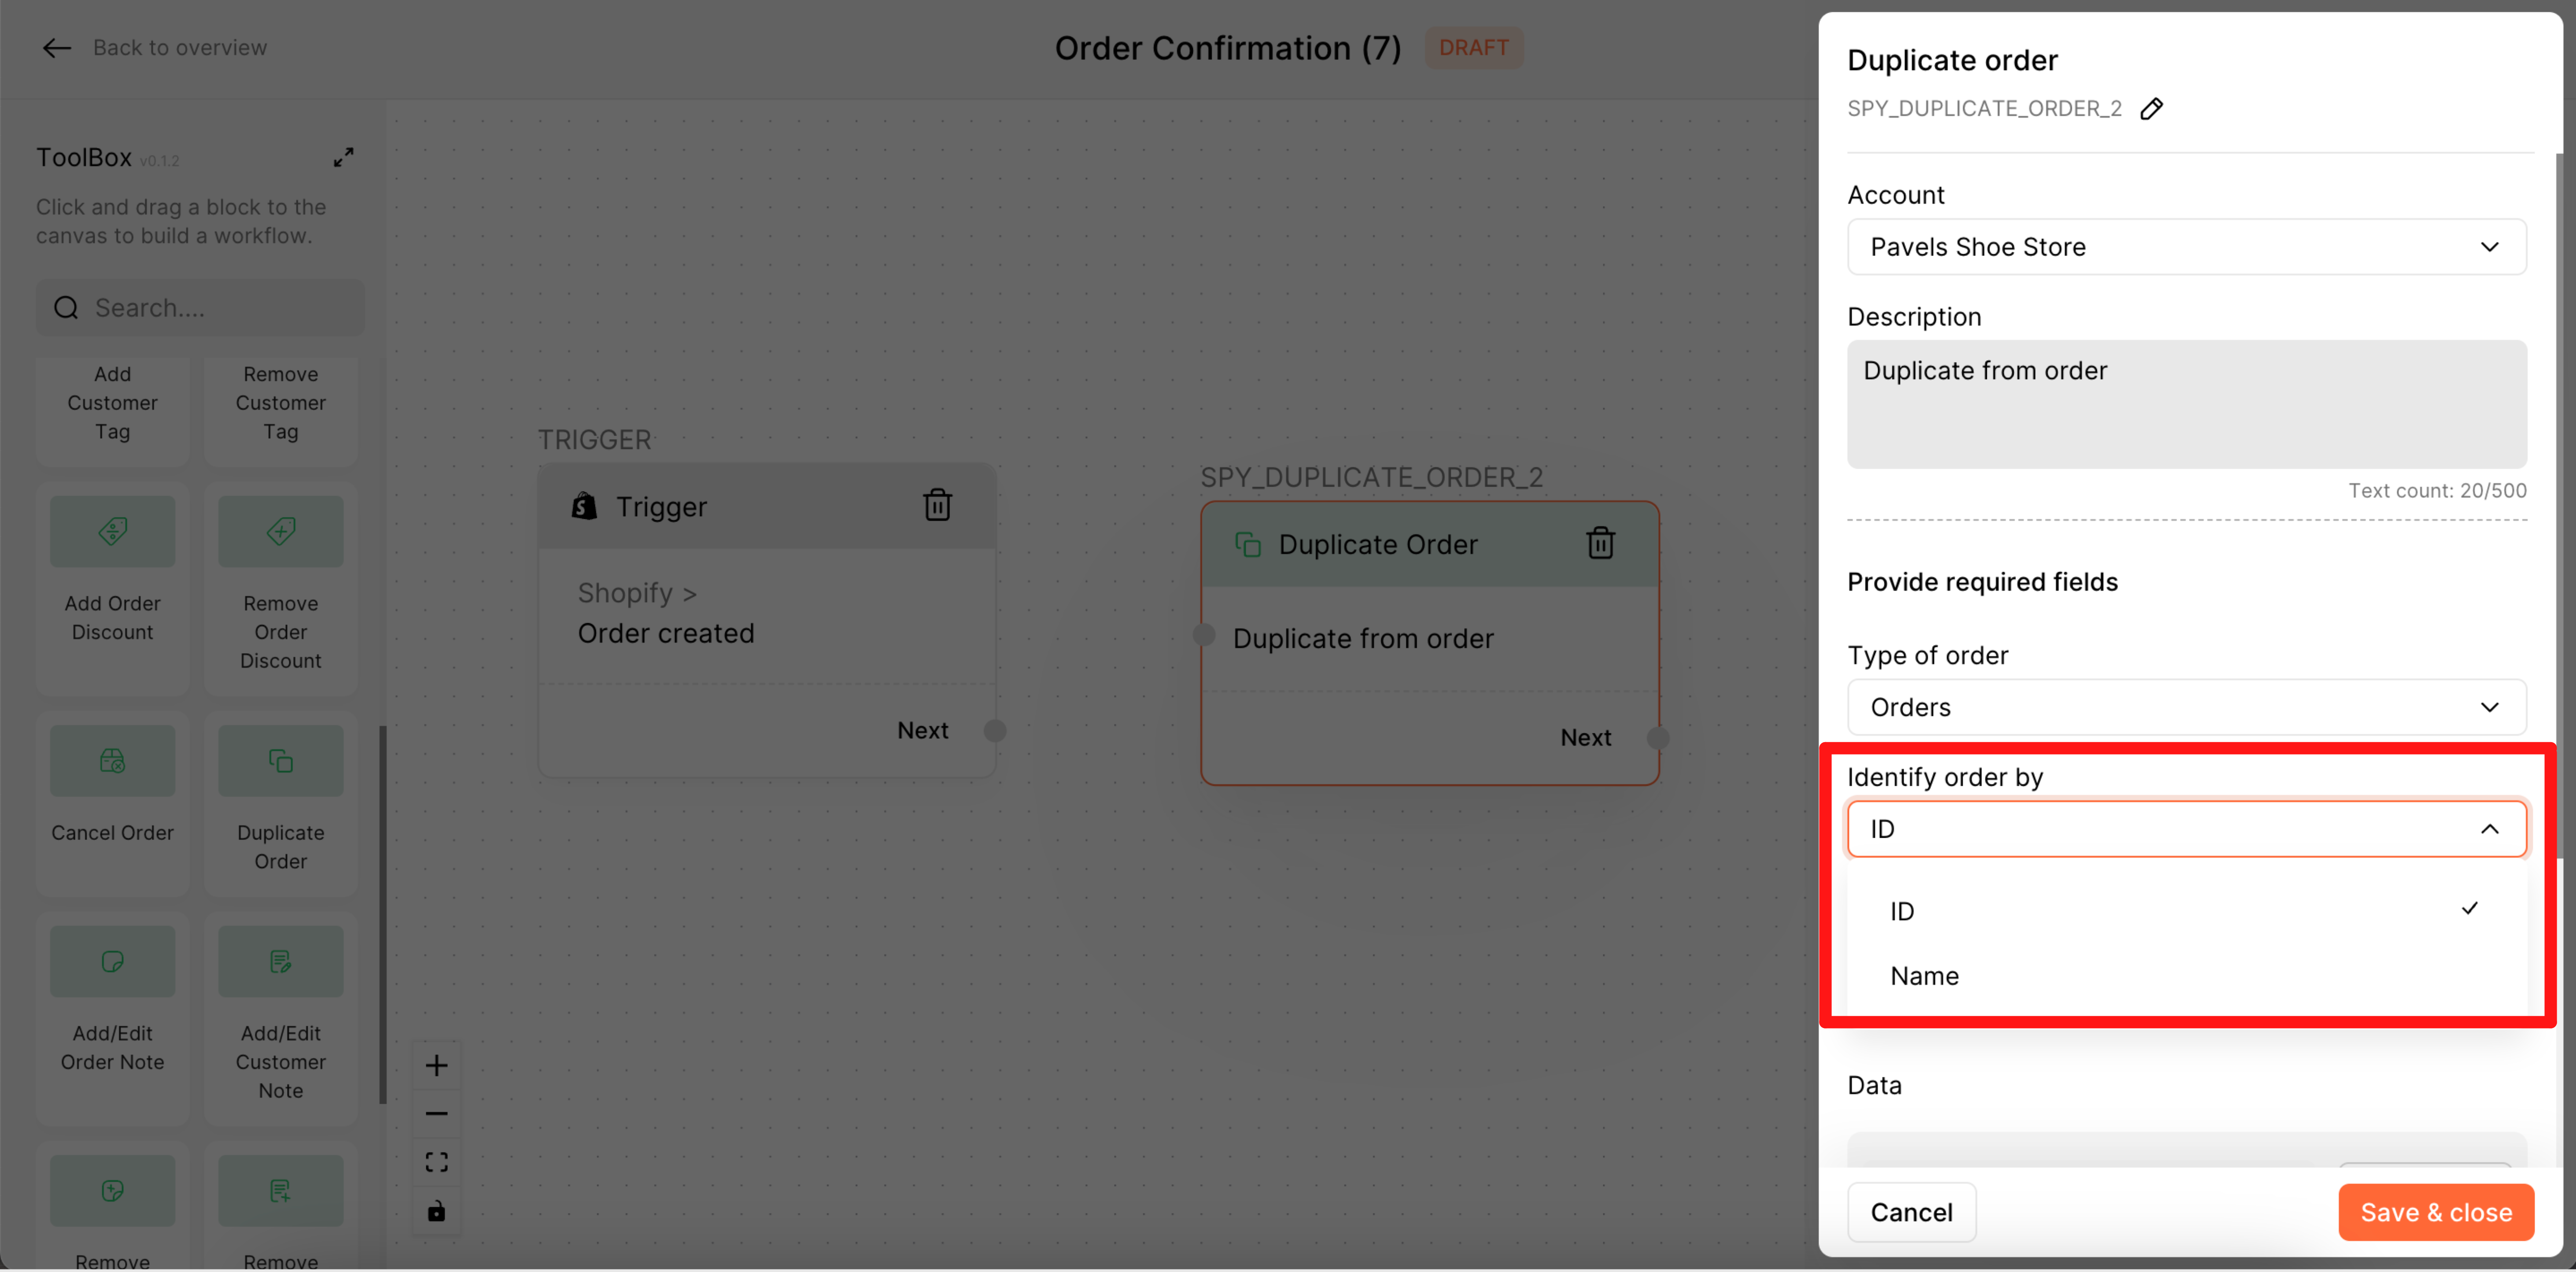Click the fit view icon in the canvas controls

(x=436, y=1162)
